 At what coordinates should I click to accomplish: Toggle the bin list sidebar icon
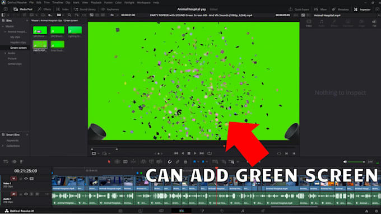pyautogui.click(x=3, y=15)
